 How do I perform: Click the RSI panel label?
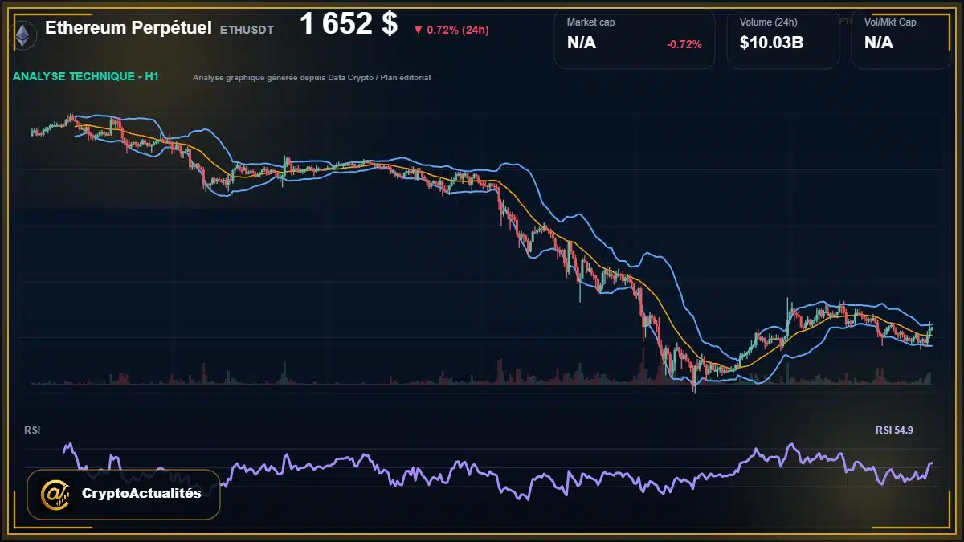tap(32, 430)
